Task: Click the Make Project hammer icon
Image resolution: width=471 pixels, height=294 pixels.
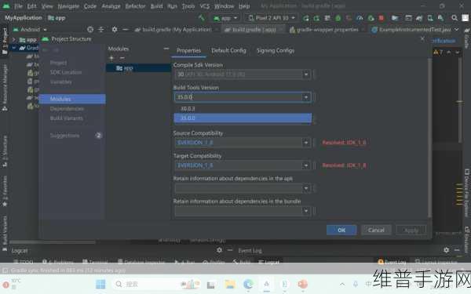Action: pos(202,18)
